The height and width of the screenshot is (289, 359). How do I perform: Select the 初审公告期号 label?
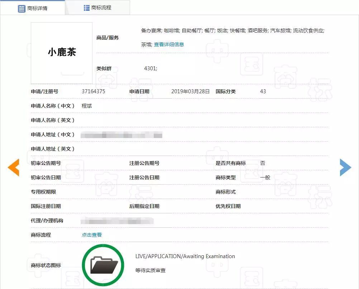coord(46,163)
